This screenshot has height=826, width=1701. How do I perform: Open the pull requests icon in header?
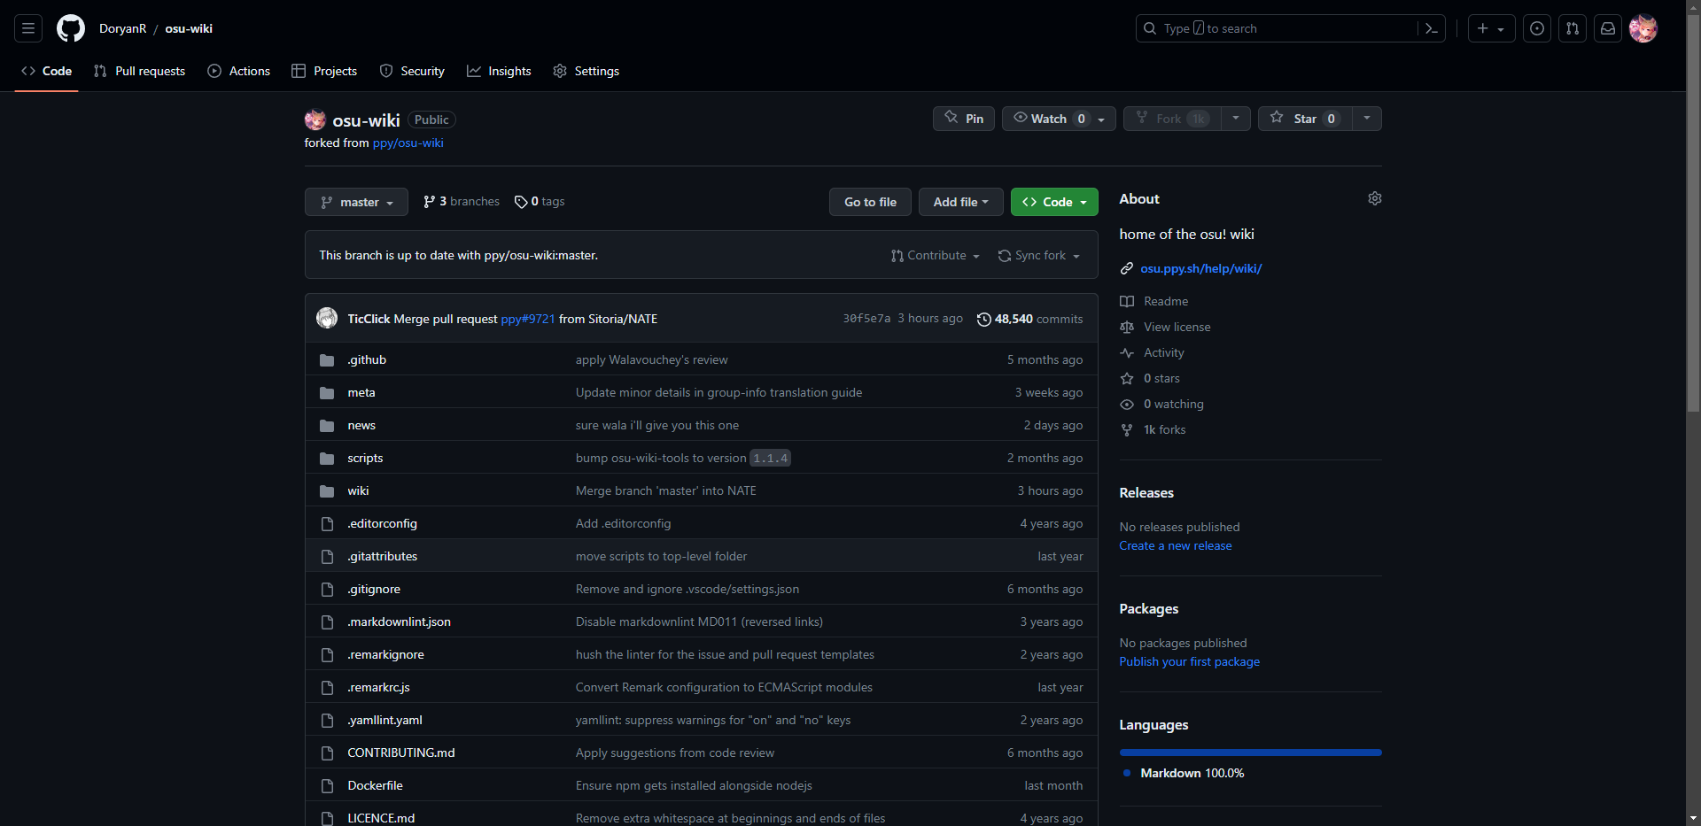pyautogui.click(x=1573, y=28)
